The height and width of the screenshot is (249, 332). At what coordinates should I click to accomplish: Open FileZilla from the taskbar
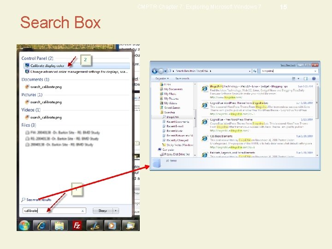pos(77,225)
